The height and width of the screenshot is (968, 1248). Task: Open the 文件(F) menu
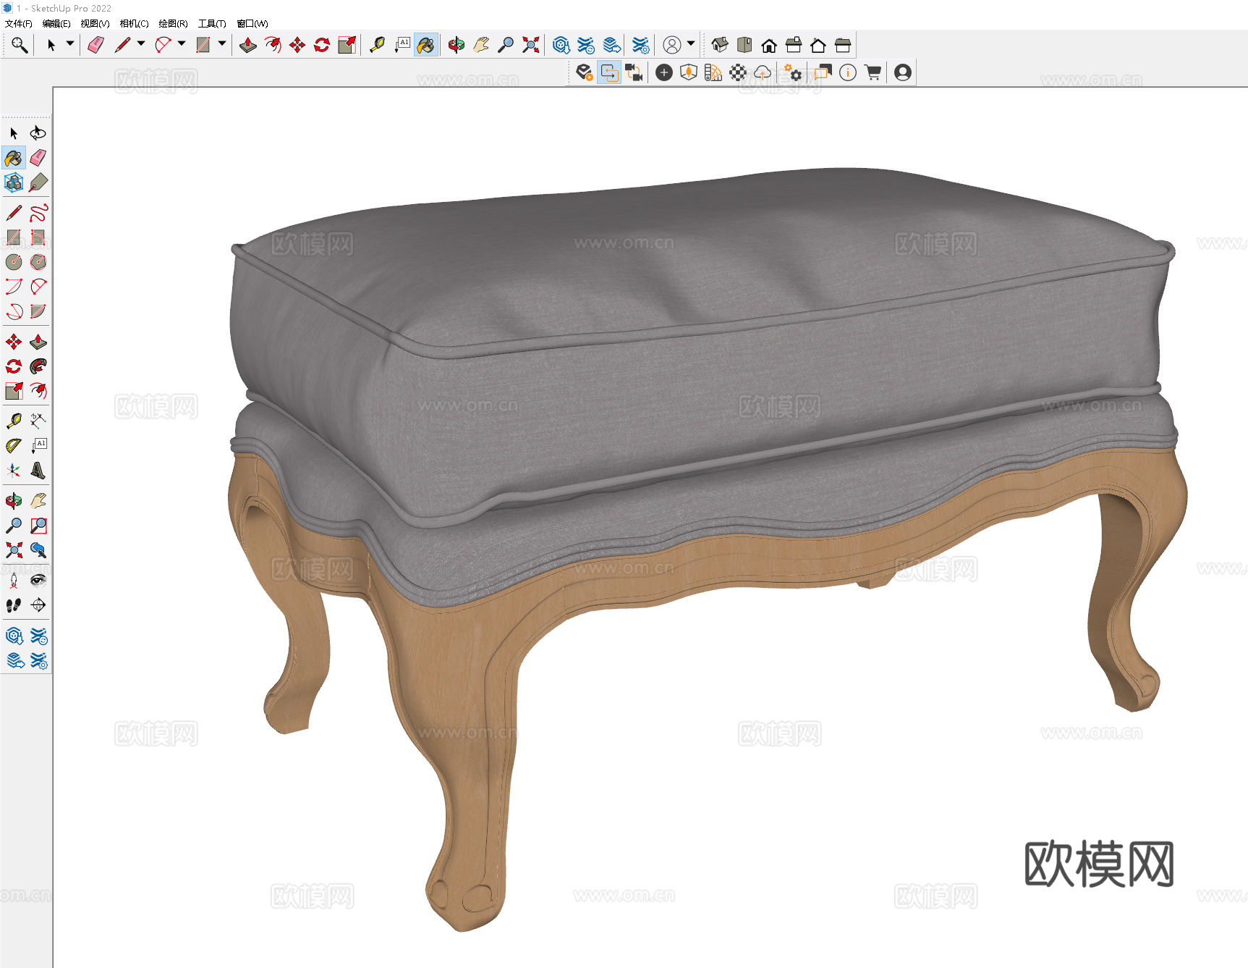coord(18,24)
